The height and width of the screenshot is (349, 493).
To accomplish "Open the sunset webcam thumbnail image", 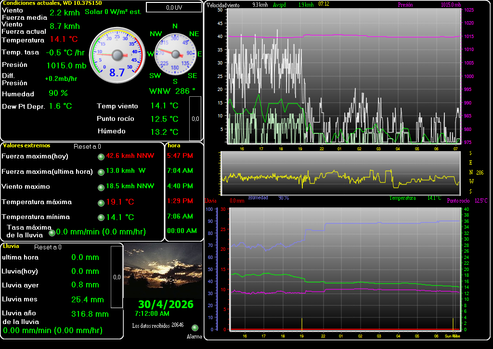I will pyautogui.click(x=163, y=271).
